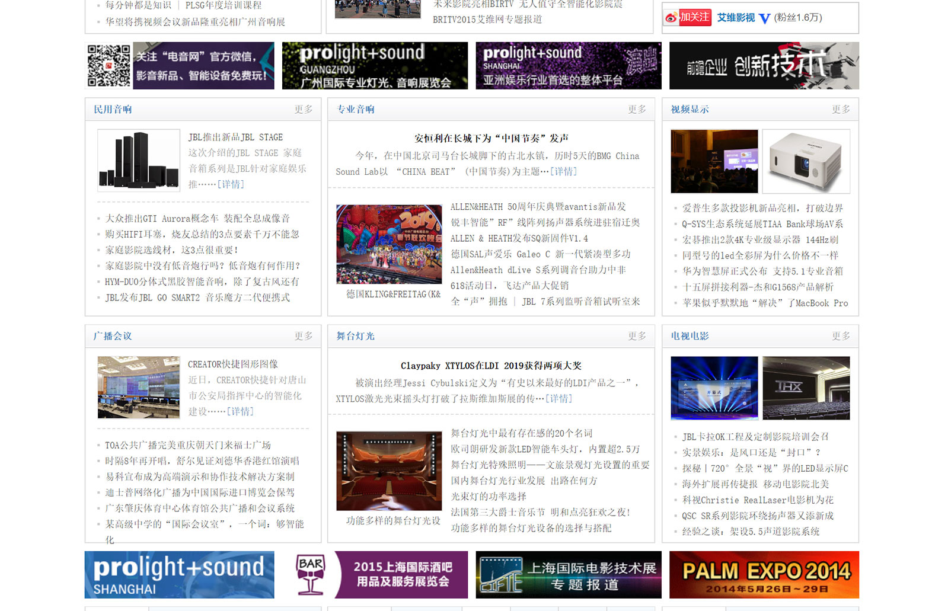Expand 更多 in the 民用音响 section
948x611 pixels.
pos(303,110)
